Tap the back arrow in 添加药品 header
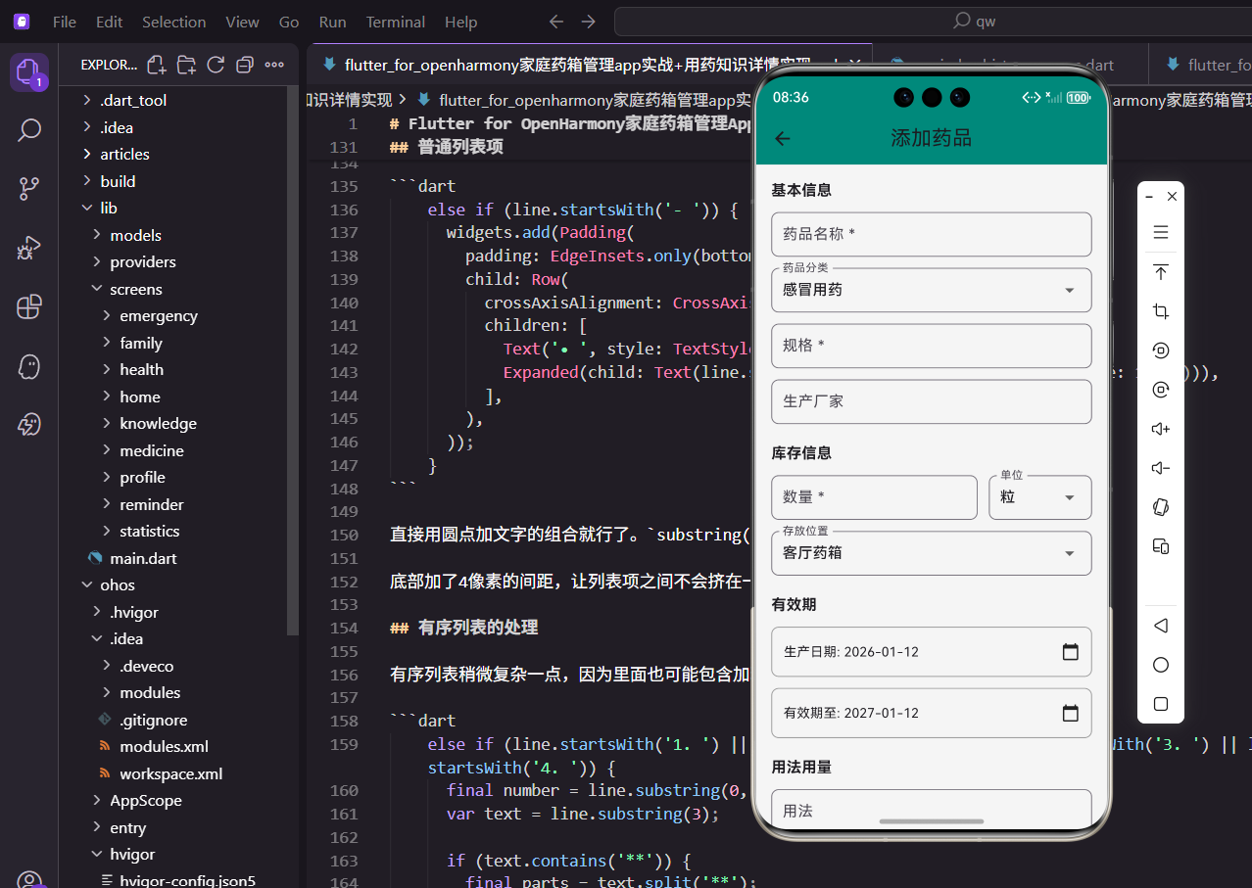This screenshot has width=1252, height=888. pyautogui.click(x=782, y=138)
